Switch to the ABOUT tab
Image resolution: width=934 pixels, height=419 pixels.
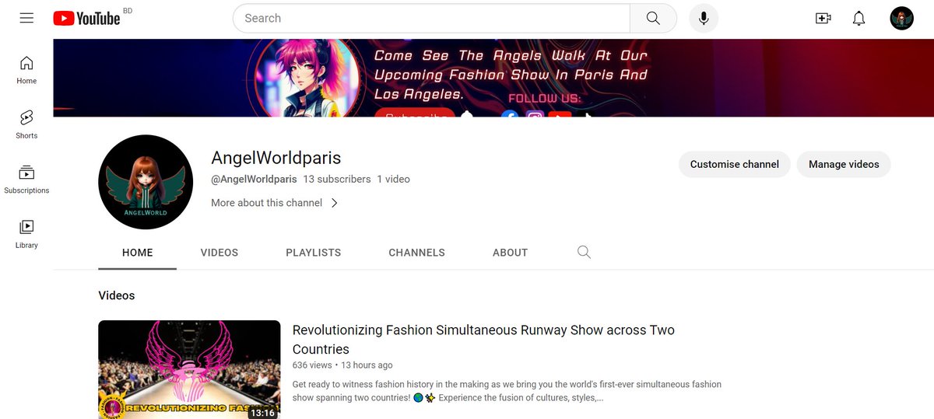[x=511, y=253]
